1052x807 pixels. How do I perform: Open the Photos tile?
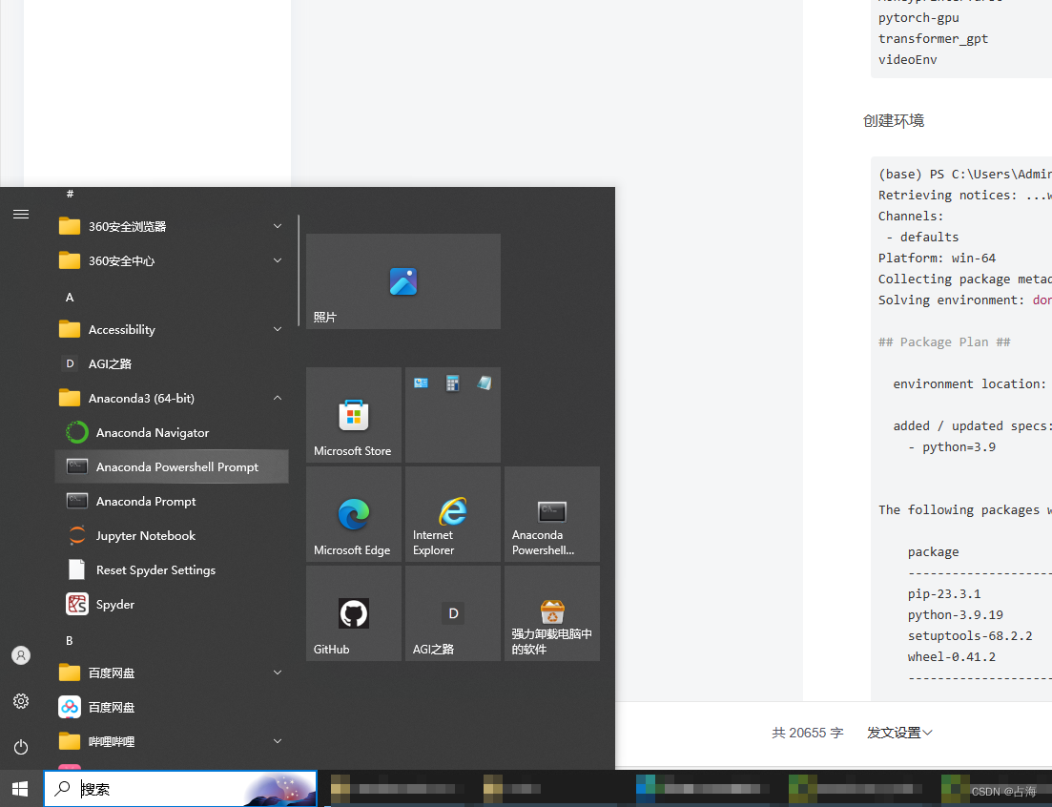[x=402, y=281]
